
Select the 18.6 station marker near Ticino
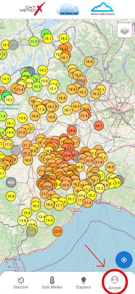click(89, 61)
